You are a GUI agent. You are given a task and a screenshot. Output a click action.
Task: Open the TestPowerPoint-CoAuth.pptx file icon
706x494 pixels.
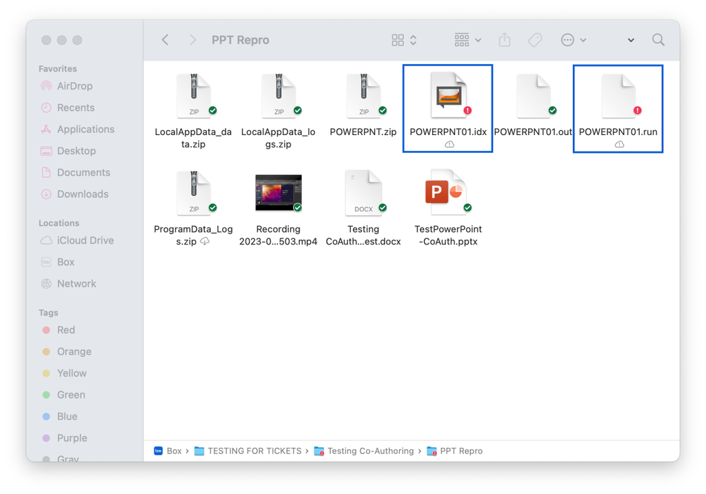[447, 193]
